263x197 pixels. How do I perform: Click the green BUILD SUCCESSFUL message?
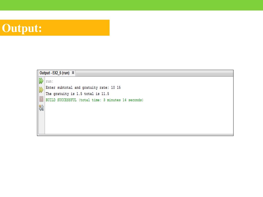pyautogui.click(x=95, y=100)
